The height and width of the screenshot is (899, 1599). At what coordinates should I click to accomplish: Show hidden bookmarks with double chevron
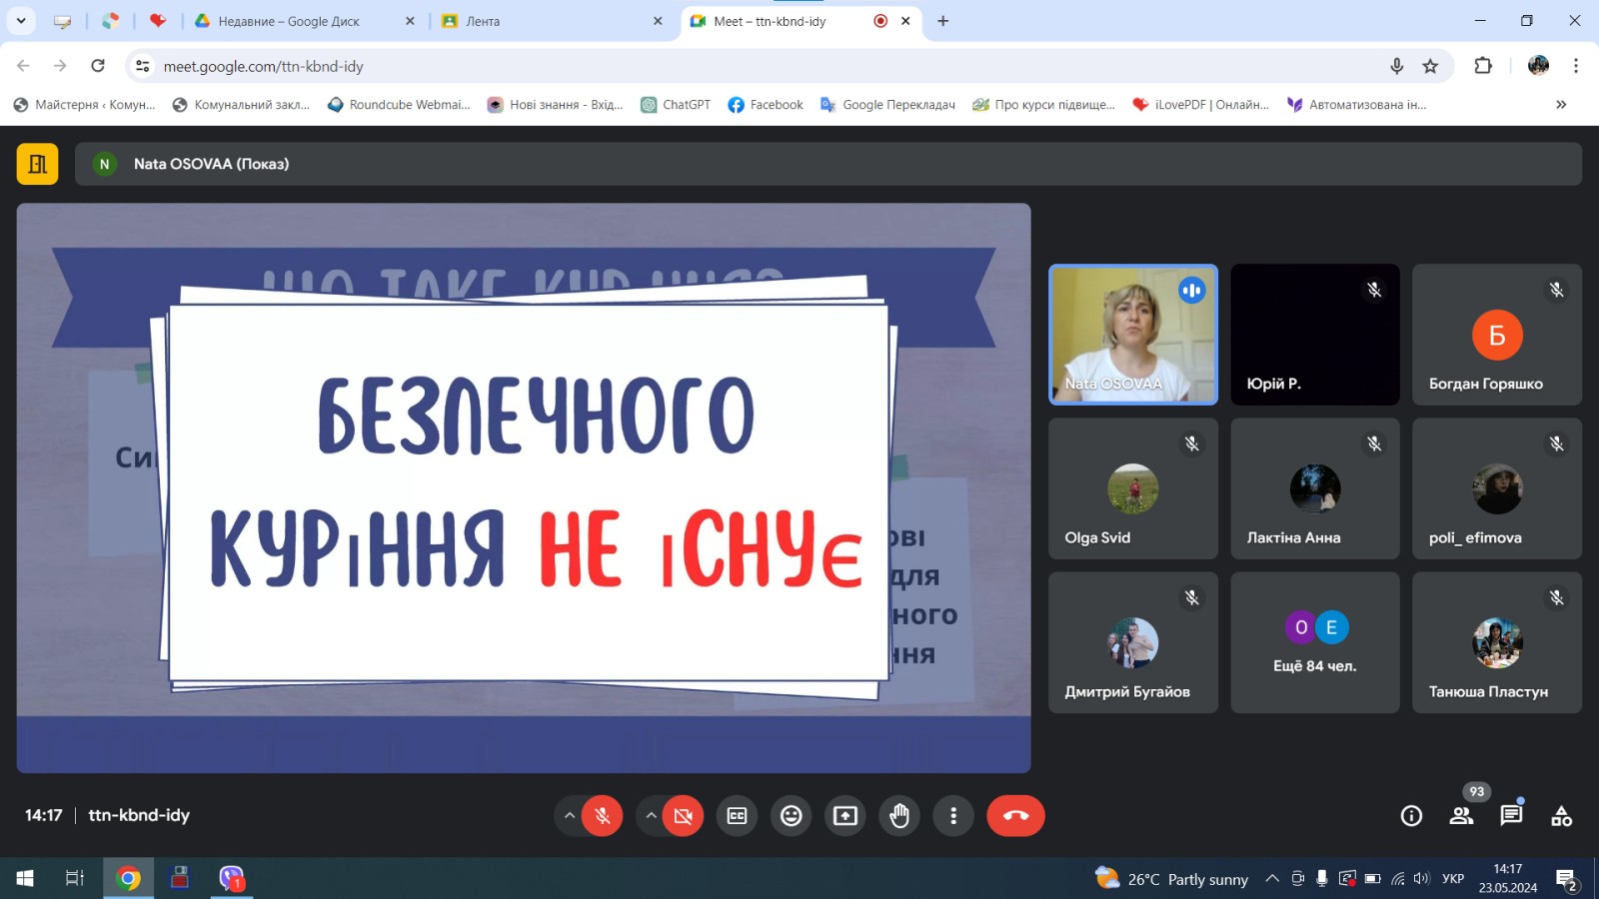tap(1561, 105)
